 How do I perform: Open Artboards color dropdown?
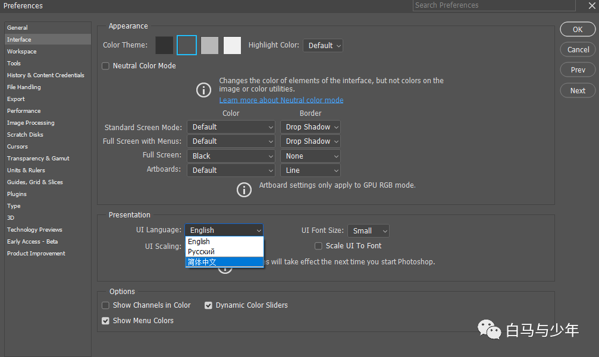pyautogui.click(x=231, y=170)
